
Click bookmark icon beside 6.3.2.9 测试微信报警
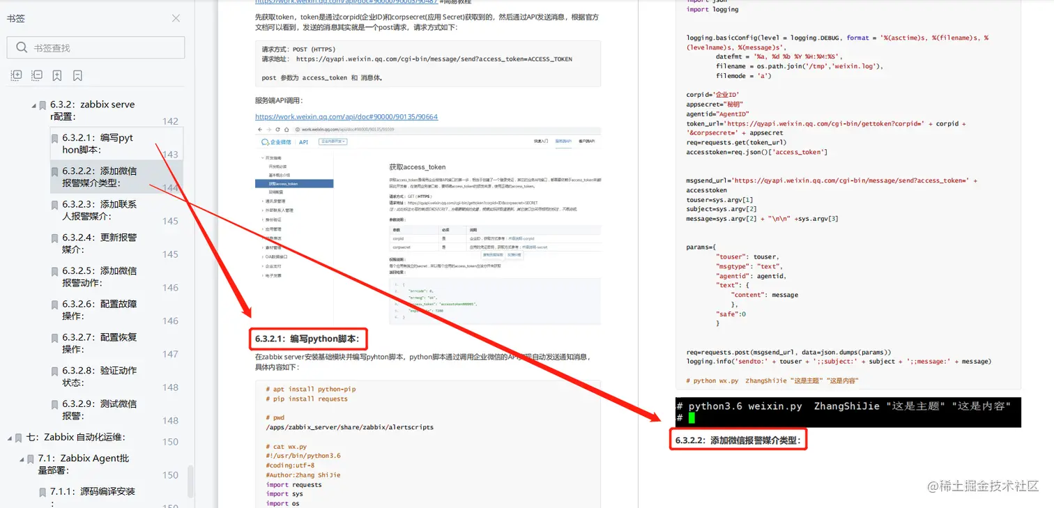[x=54, y=405]
